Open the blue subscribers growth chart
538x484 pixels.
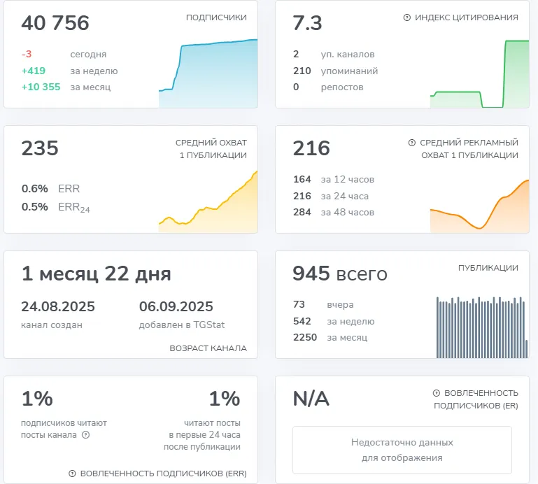[x=208, y=73]
